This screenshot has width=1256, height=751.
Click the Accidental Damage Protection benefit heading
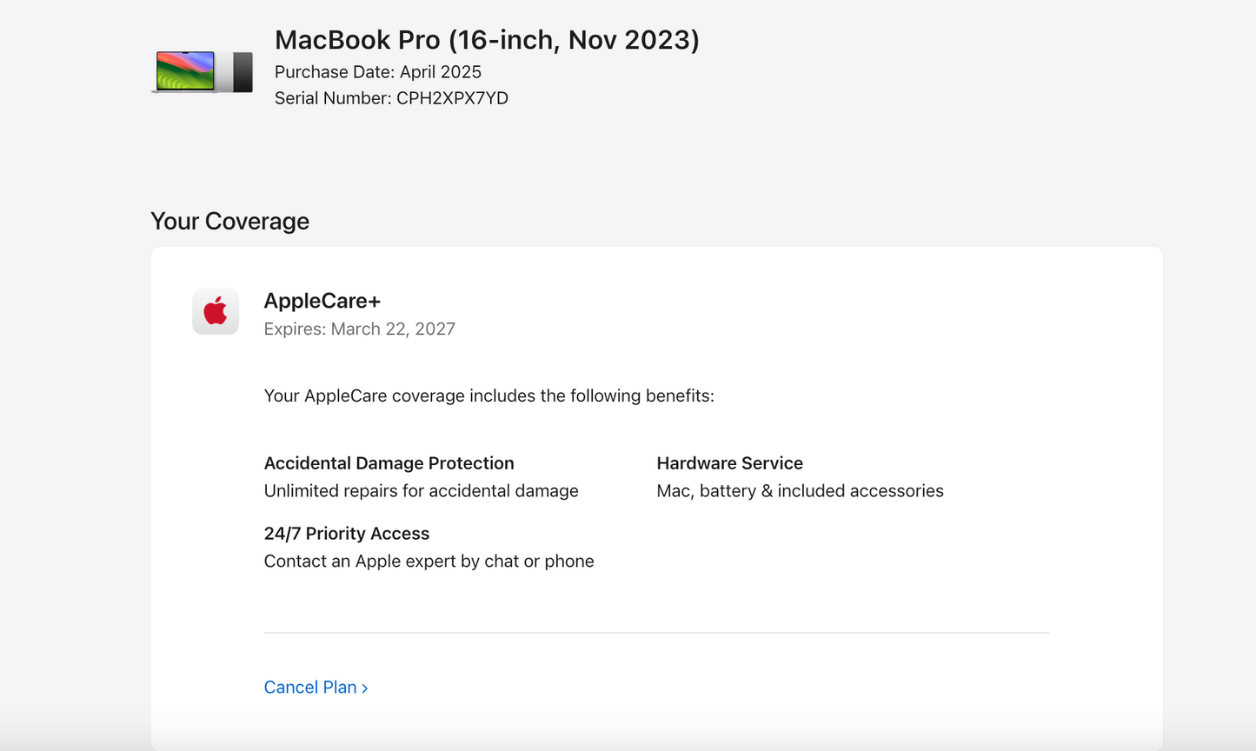point(389,463)
